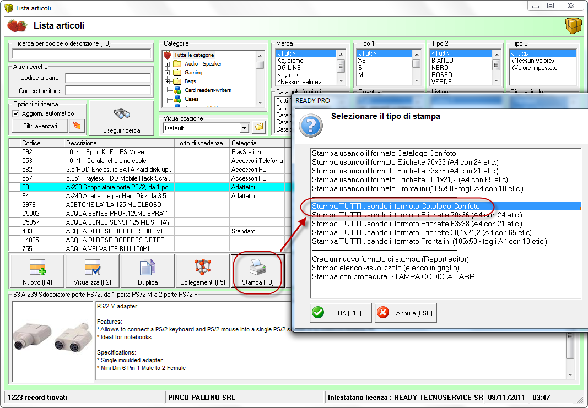Viewport: 588px width, 408px height.
Task: Click the Codice fornitore input field
Action: (x=108, y=90)
